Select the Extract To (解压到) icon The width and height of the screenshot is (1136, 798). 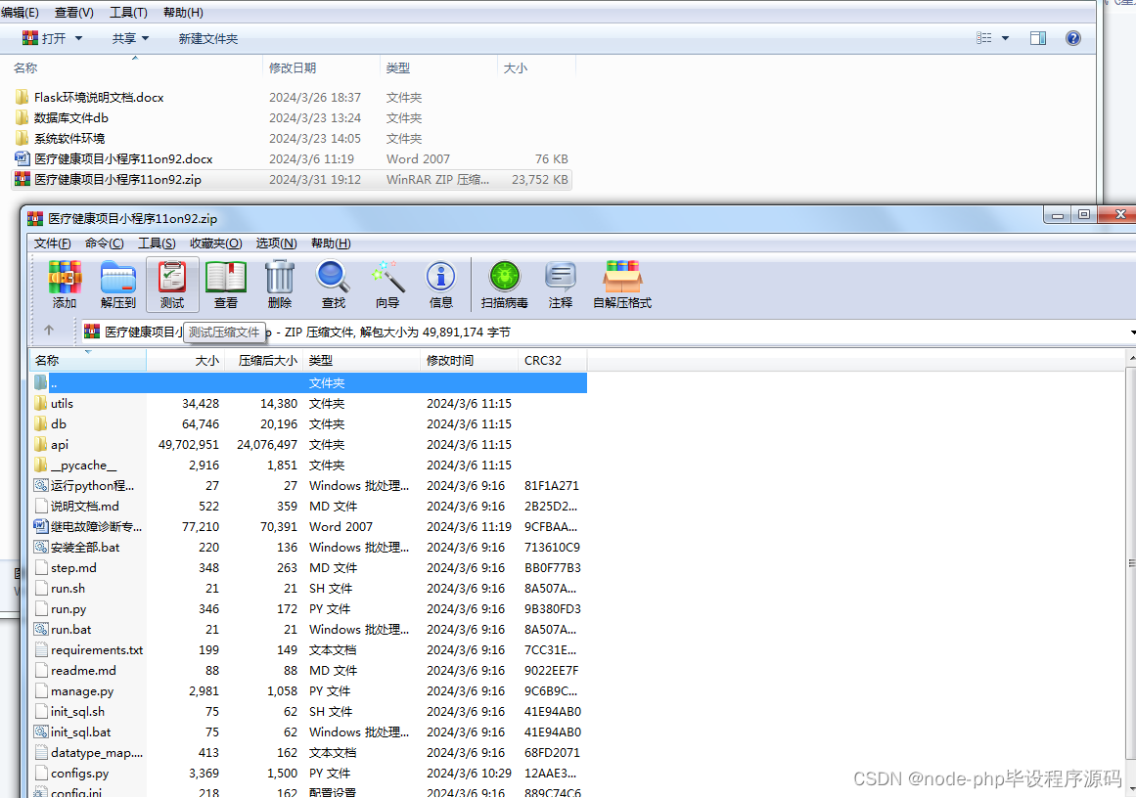pyautogui.click(x=117, y=284)
